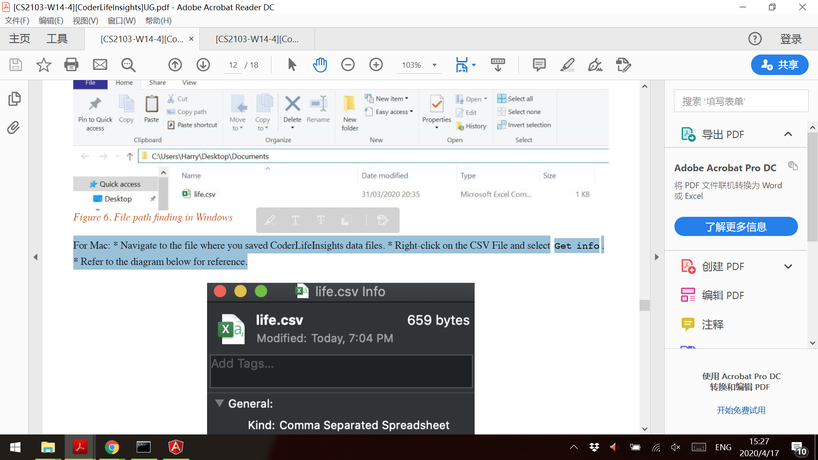Open the Find text magnifier tool
Viewport: 818px width, 460px height.
tap(128, 65)
